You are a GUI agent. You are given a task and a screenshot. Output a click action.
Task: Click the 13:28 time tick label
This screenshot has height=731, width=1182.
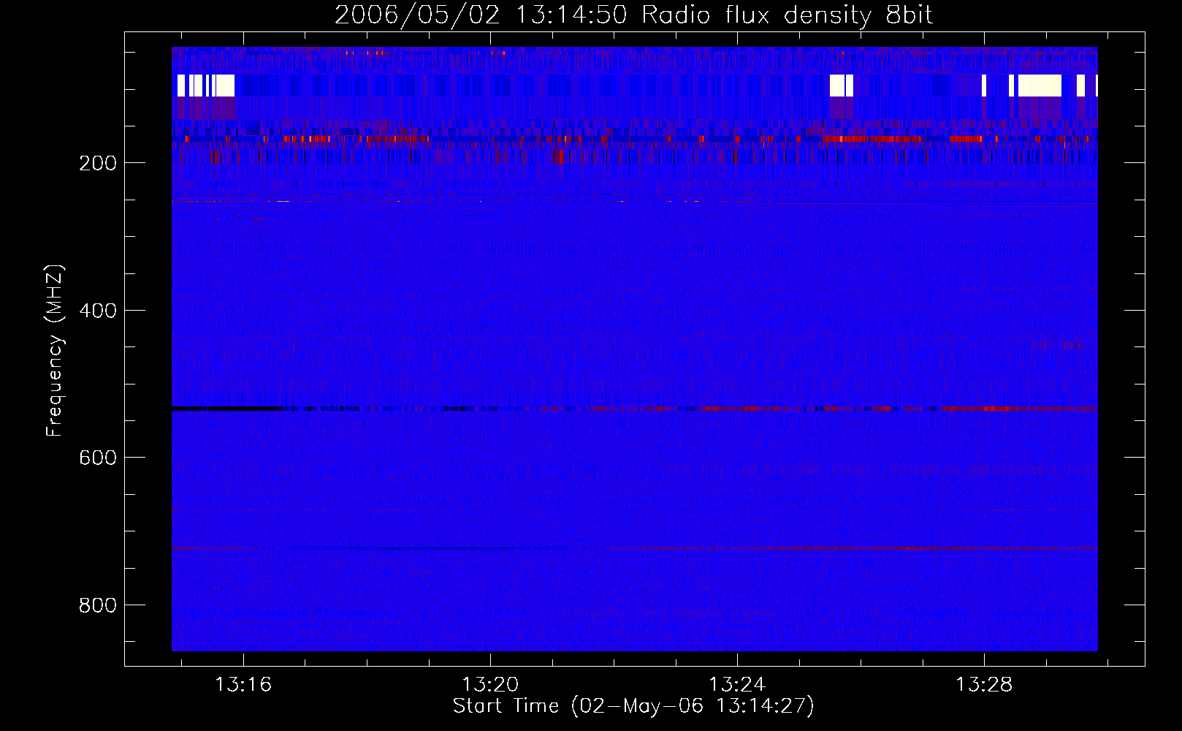(x=985, y=684)
